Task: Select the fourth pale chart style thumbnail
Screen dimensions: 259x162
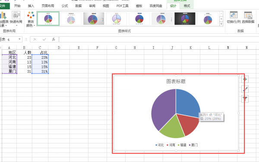Action: coord(117,19)
